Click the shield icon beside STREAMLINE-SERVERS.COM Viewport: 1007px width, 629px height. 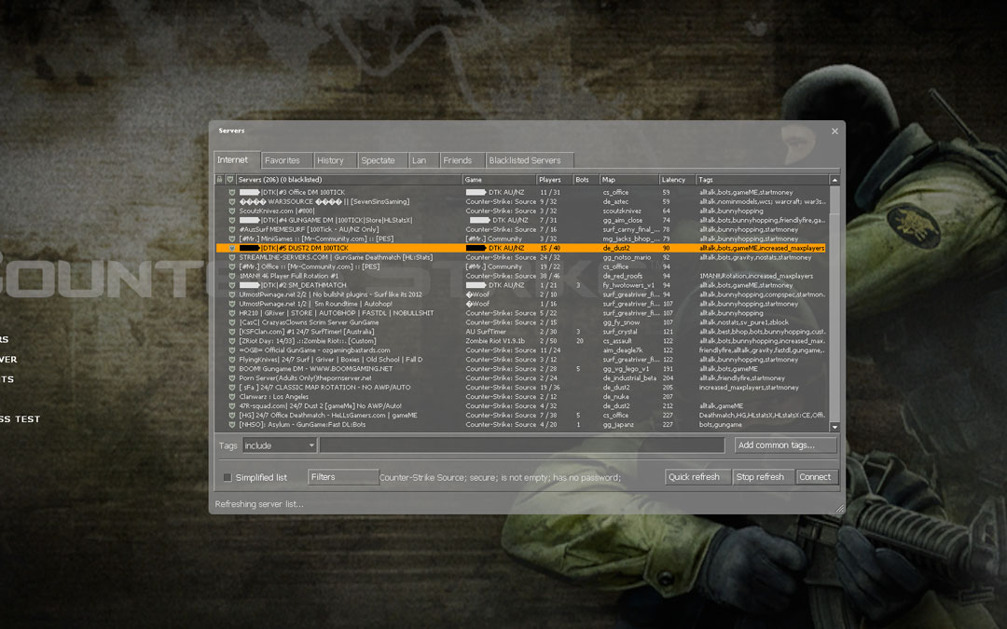point(232,257)
